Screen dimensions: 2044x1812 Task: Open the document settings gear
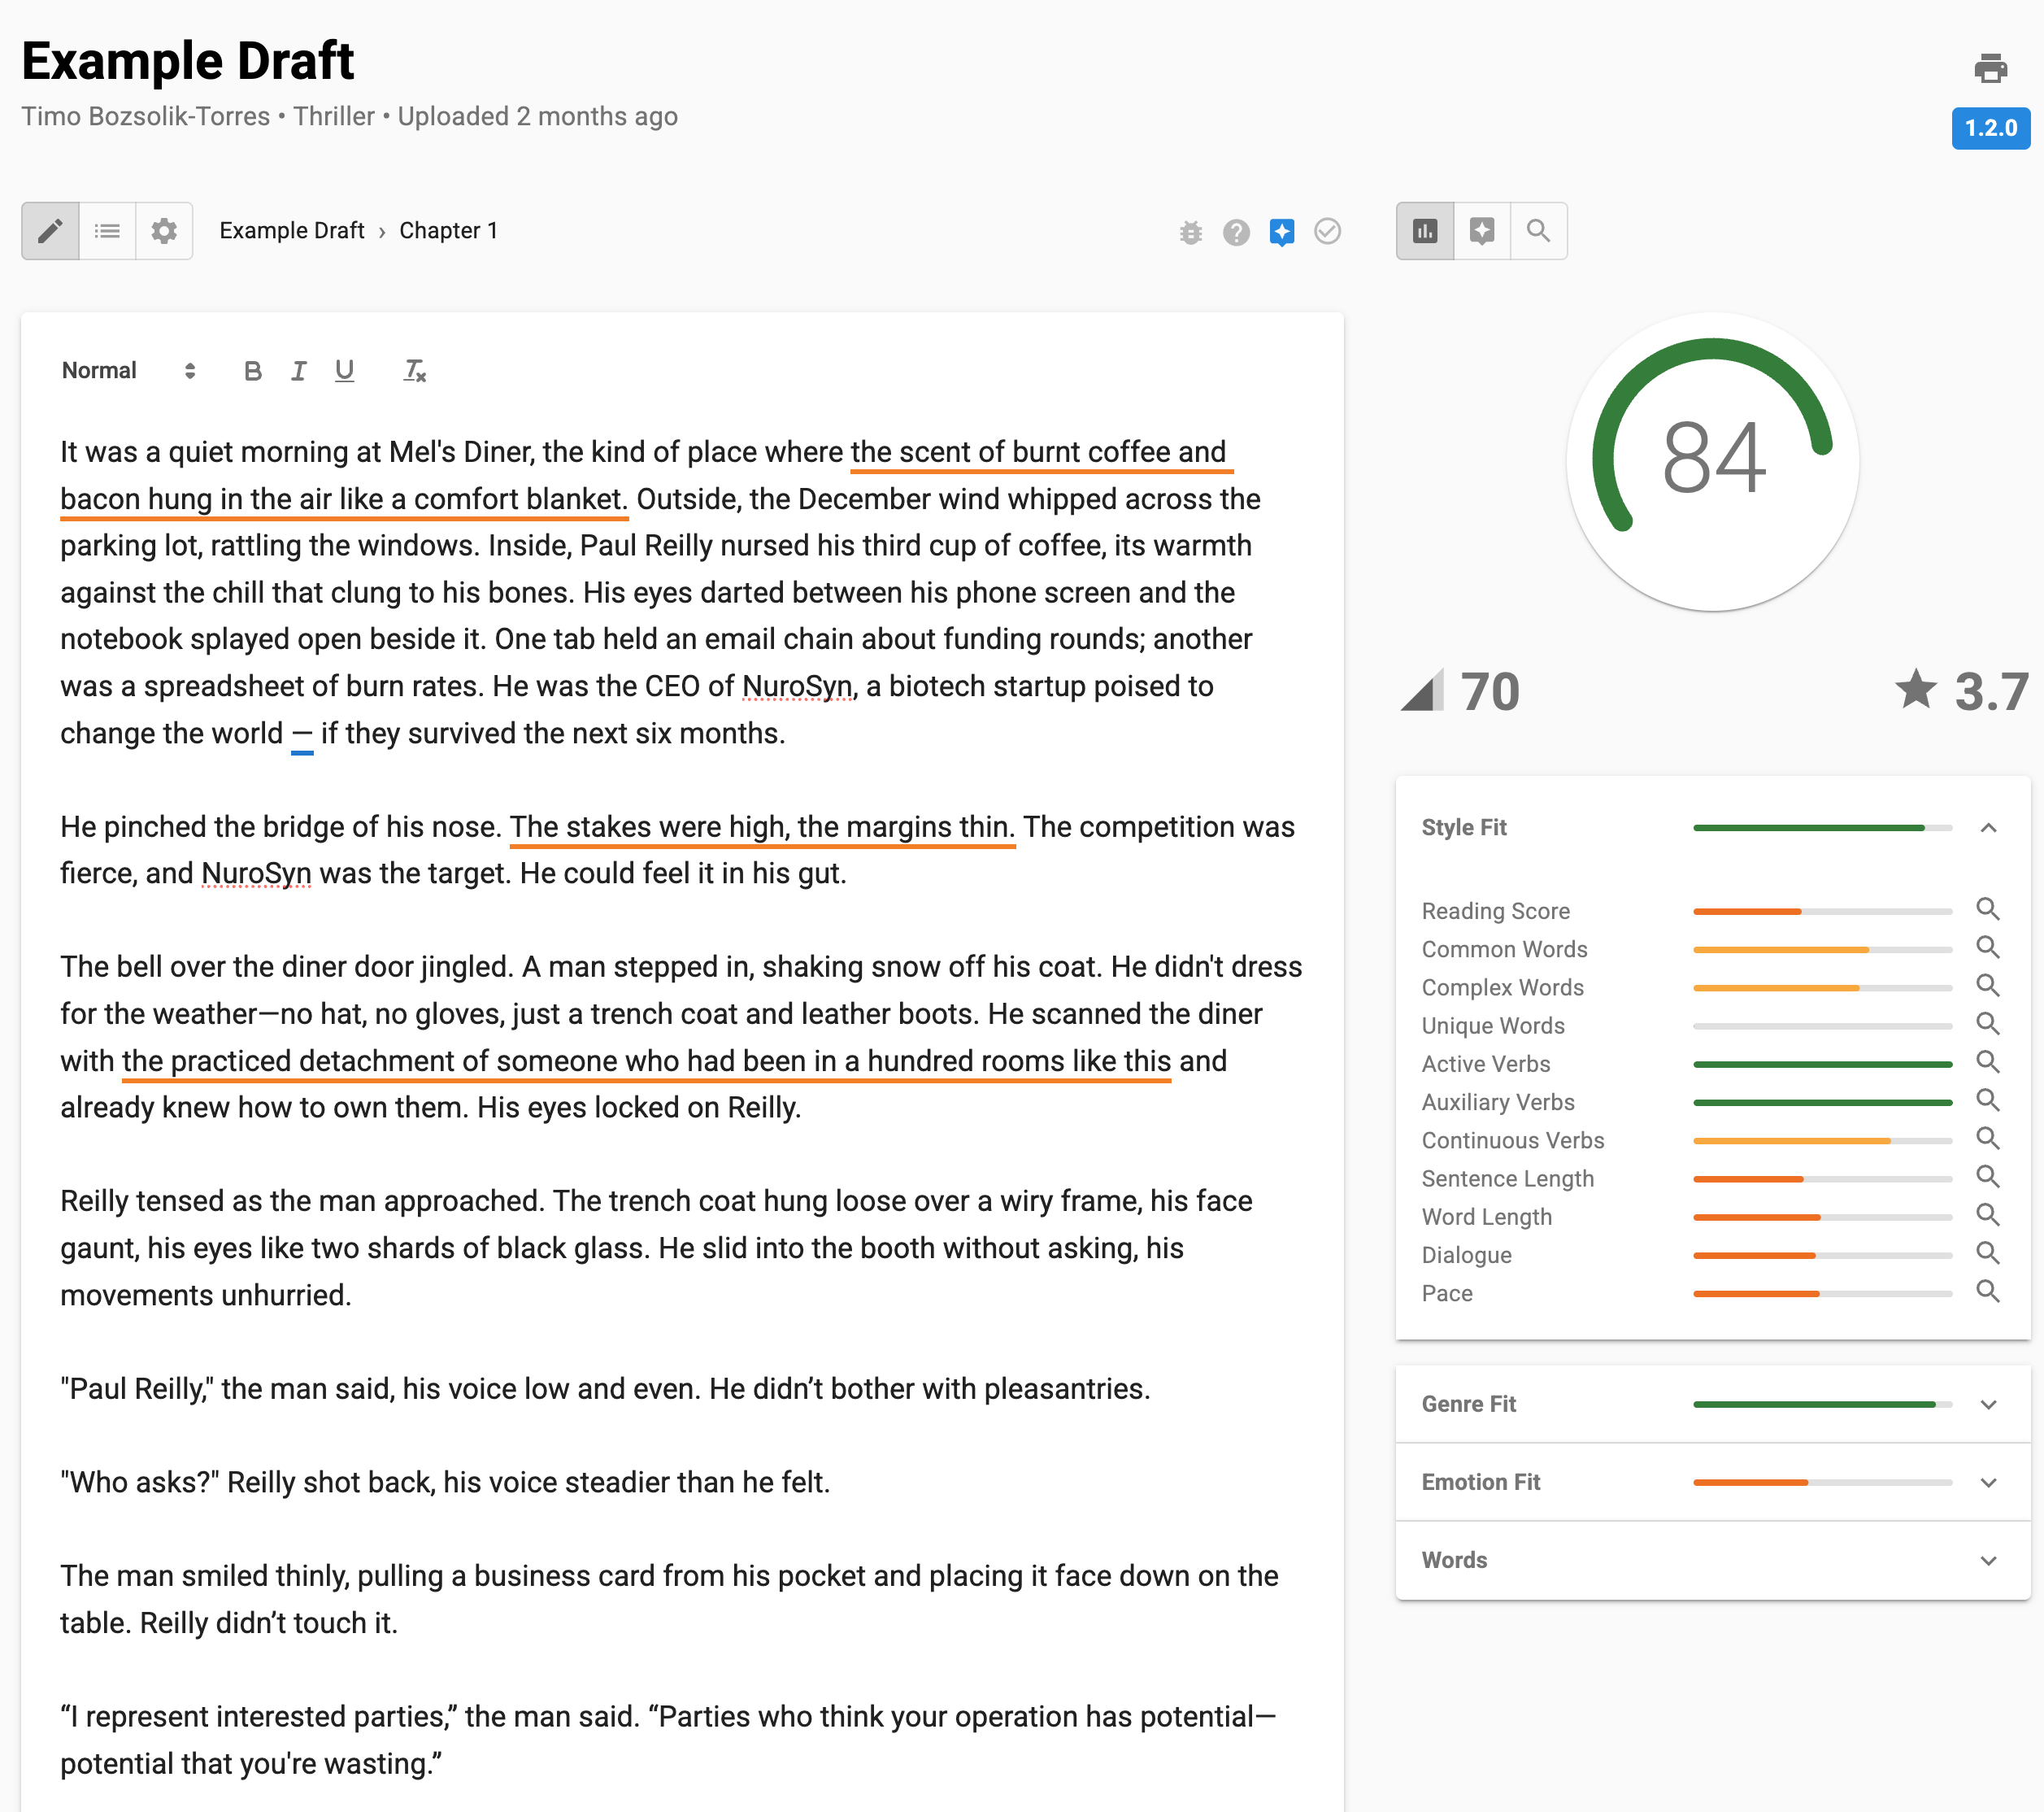[x=163, y=231]
